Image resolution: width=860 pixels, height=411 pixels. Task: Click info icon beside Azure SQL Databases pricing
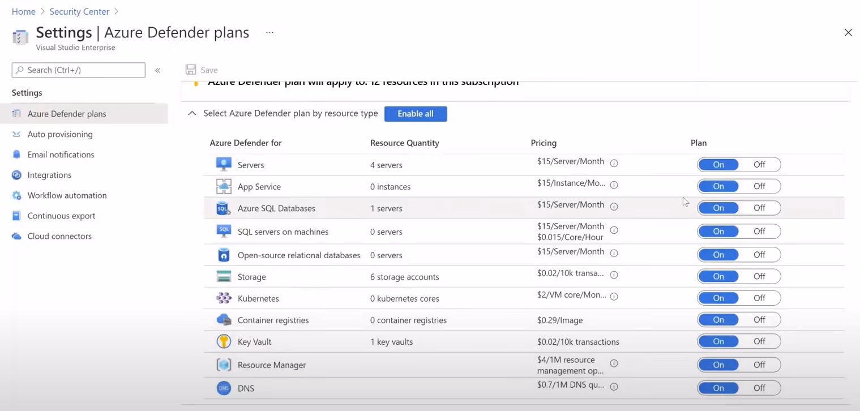[614, 207]
